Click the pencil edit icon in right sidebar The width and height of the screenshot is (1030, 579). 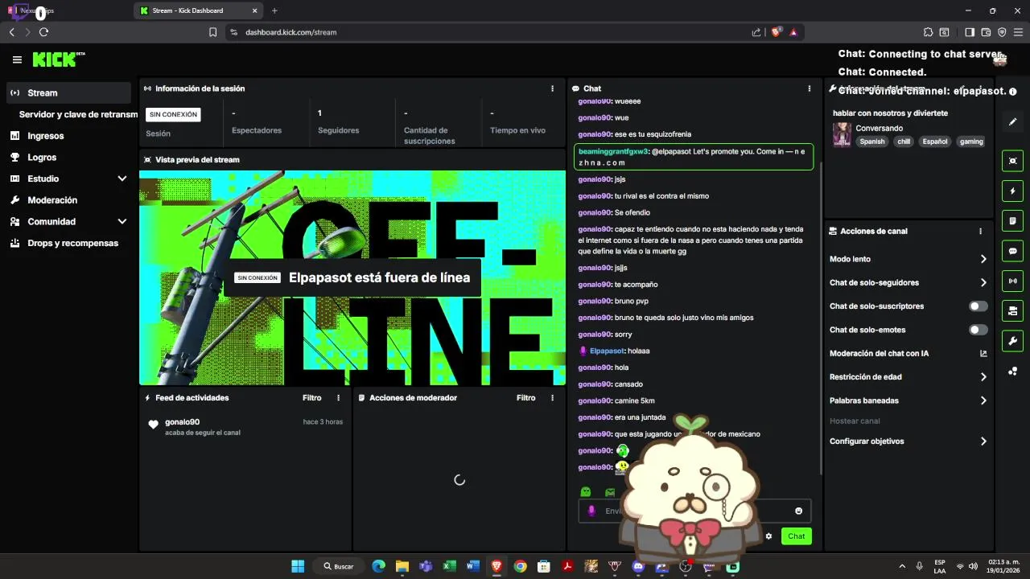pos(1013,121)
